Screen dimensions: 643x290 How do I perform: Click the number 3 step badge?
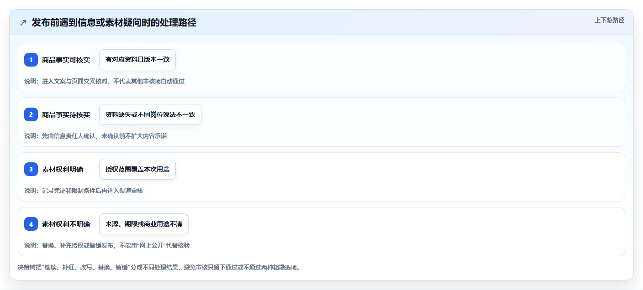point(31,169)
